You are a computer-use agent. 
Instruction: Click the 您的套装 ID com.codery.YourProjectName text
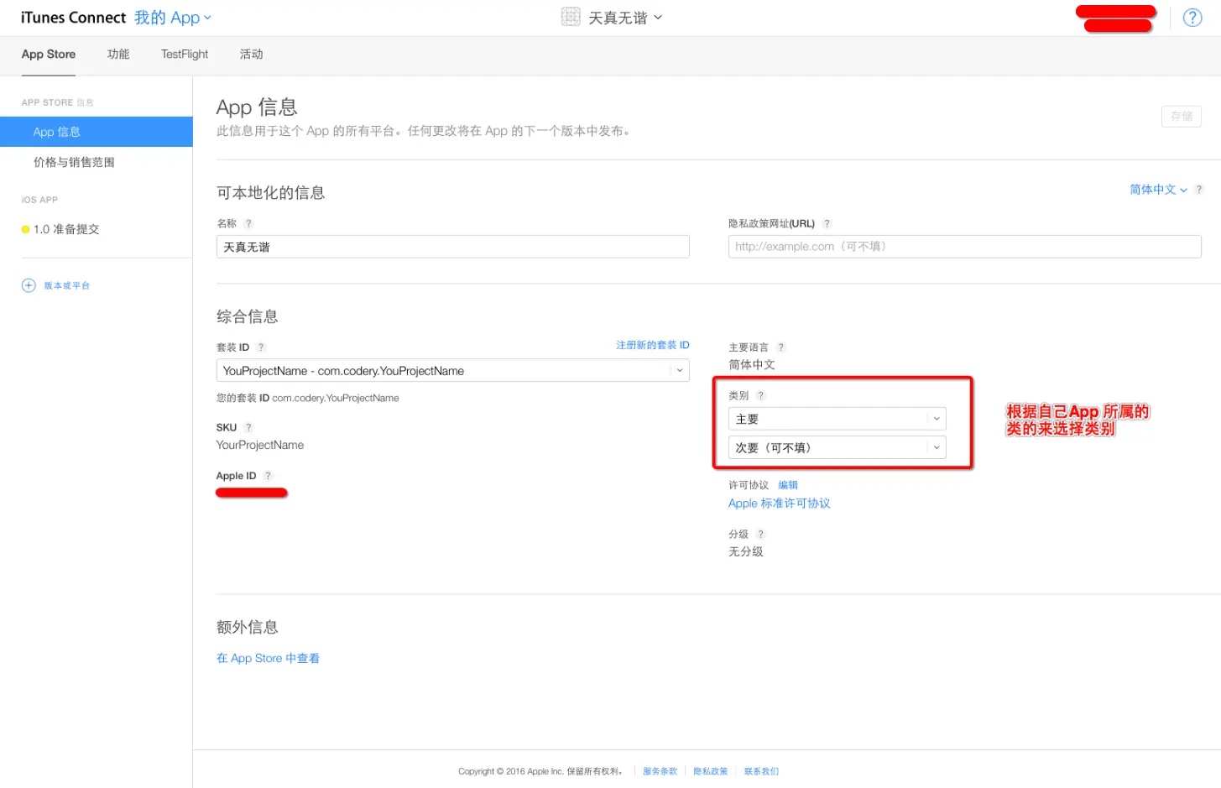point(308,399)
